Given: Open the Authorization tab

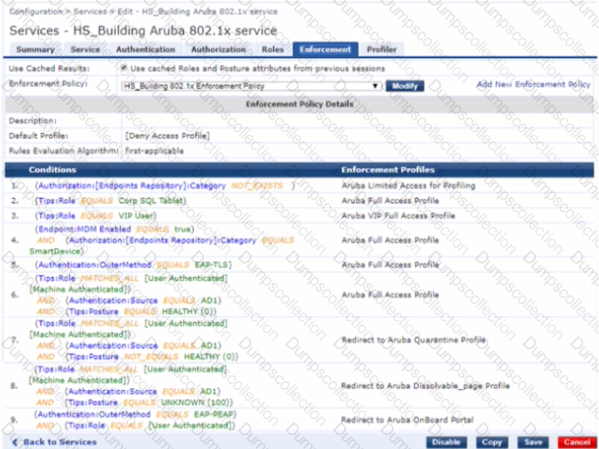Looking at the screenshot, I should click(218, 50).
